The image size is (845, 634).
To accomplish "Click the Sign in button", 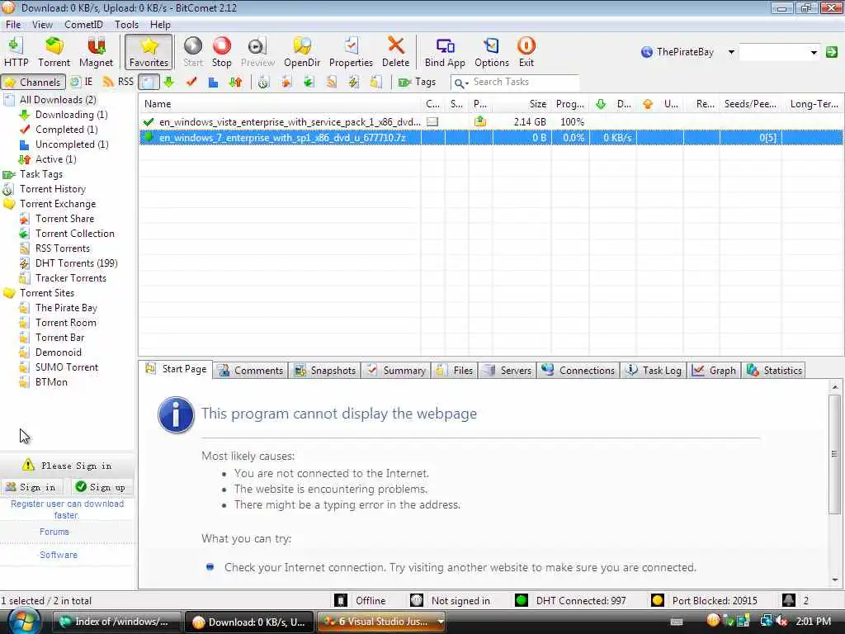I will (31, 487).
